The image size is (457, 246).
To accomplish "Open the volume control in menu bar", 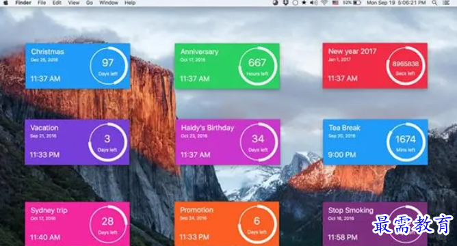I will point(313,3).
